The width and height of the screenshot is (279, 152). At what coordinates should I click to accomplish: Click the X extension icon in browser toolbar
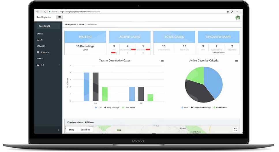pos(232,11)
